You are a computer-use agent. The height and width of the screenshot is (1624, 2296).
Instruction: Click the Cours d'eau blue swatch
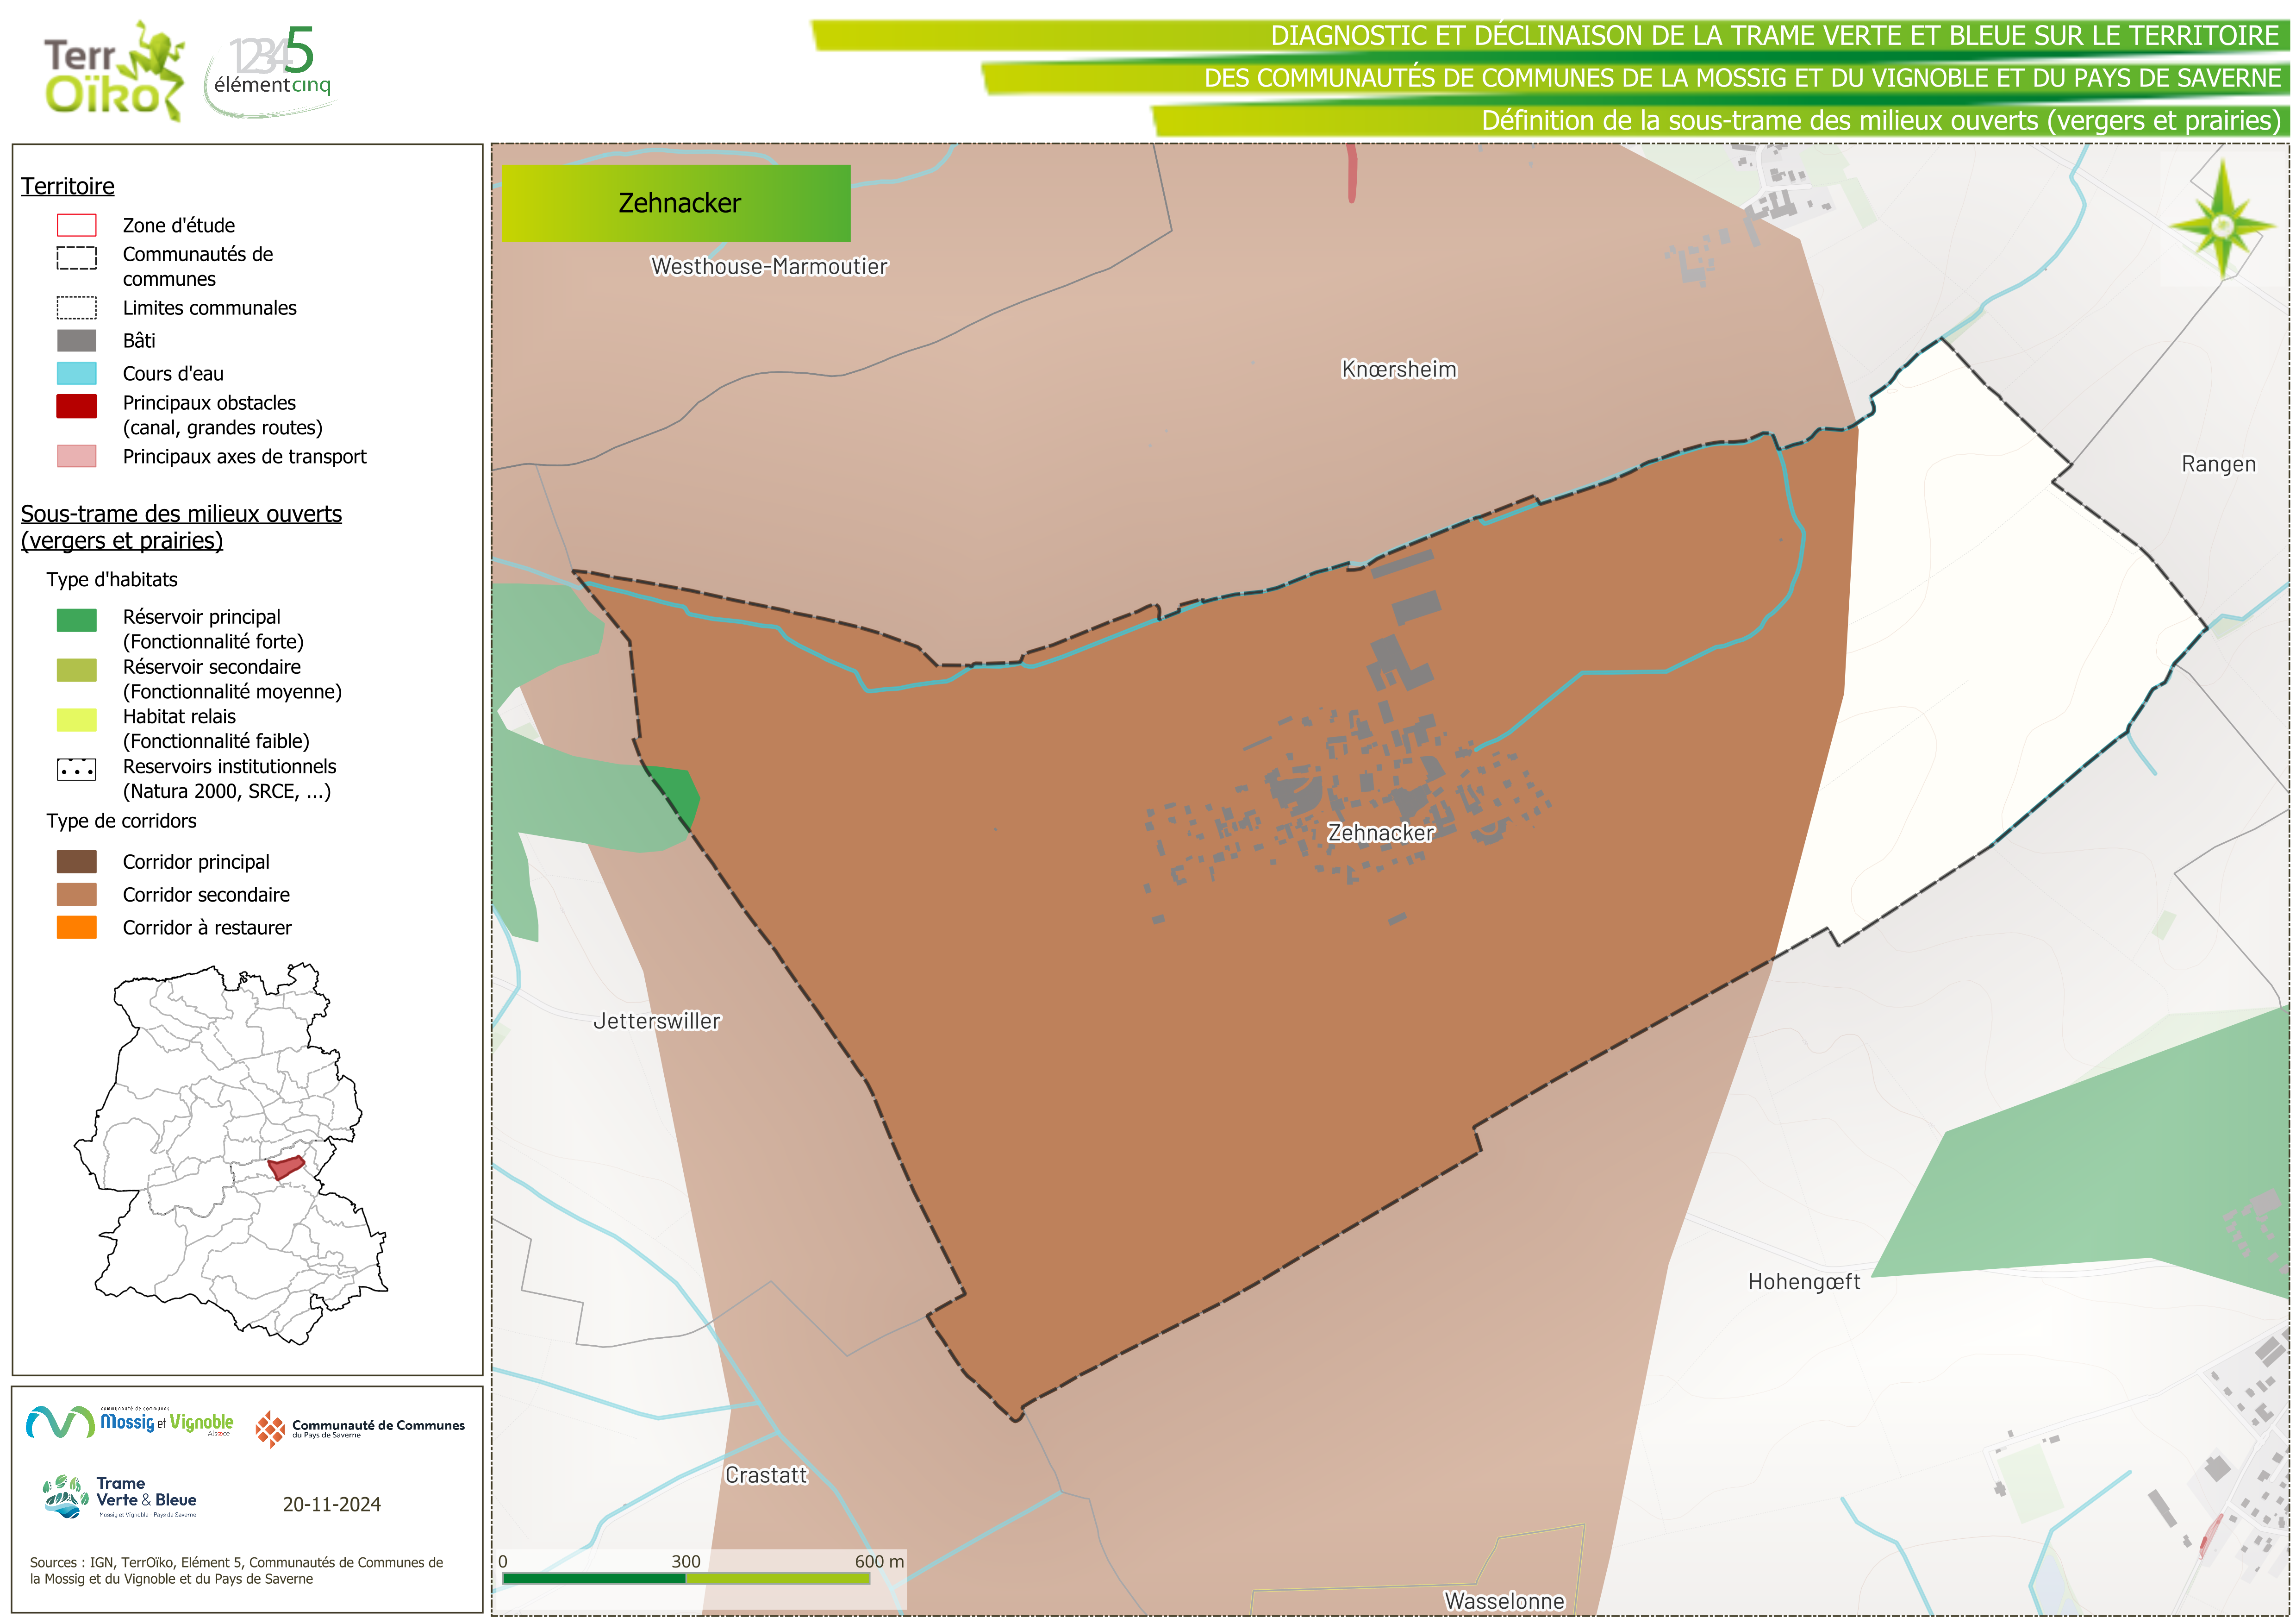[x=76, y=373]
